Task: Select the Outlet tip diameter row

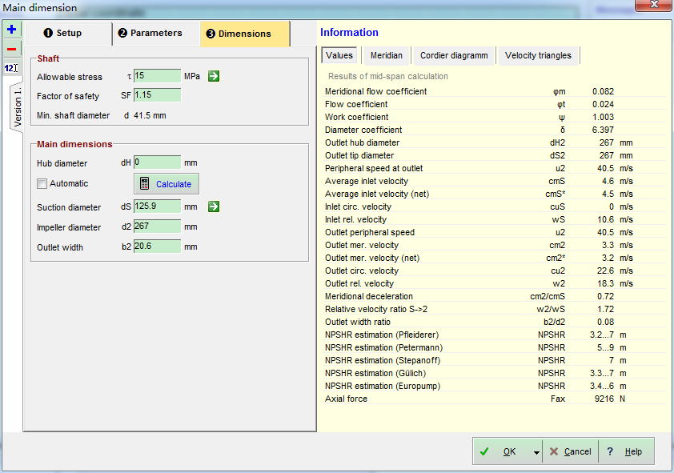Action: (x=495, y=155)
